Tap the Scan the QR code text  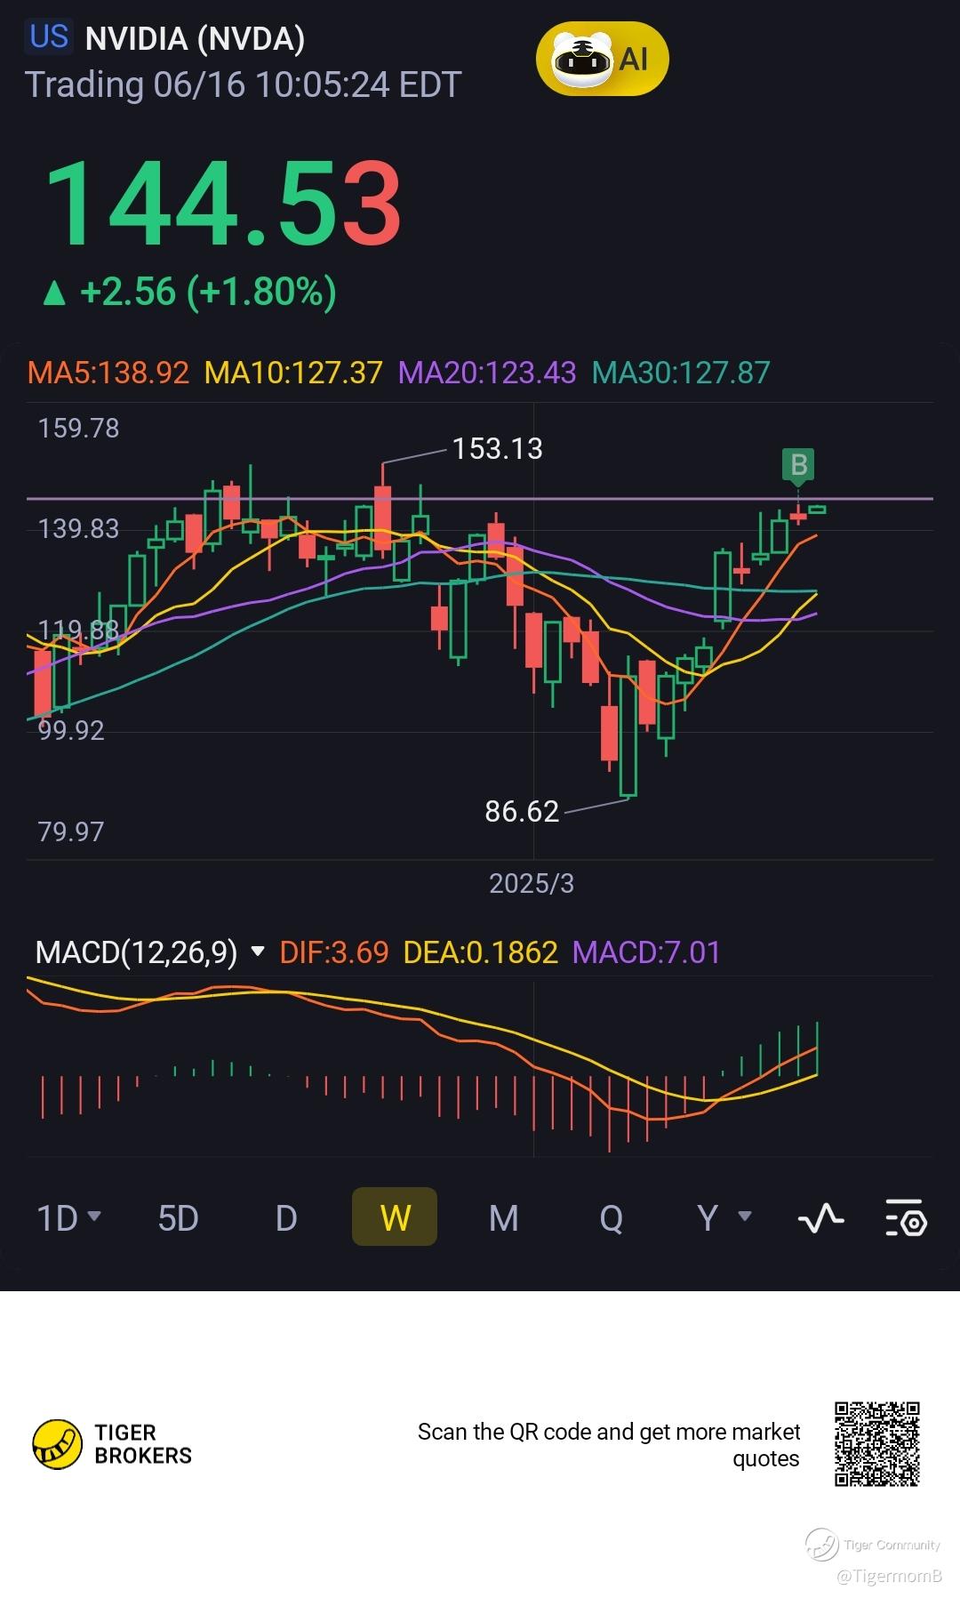click(609, 1445)
